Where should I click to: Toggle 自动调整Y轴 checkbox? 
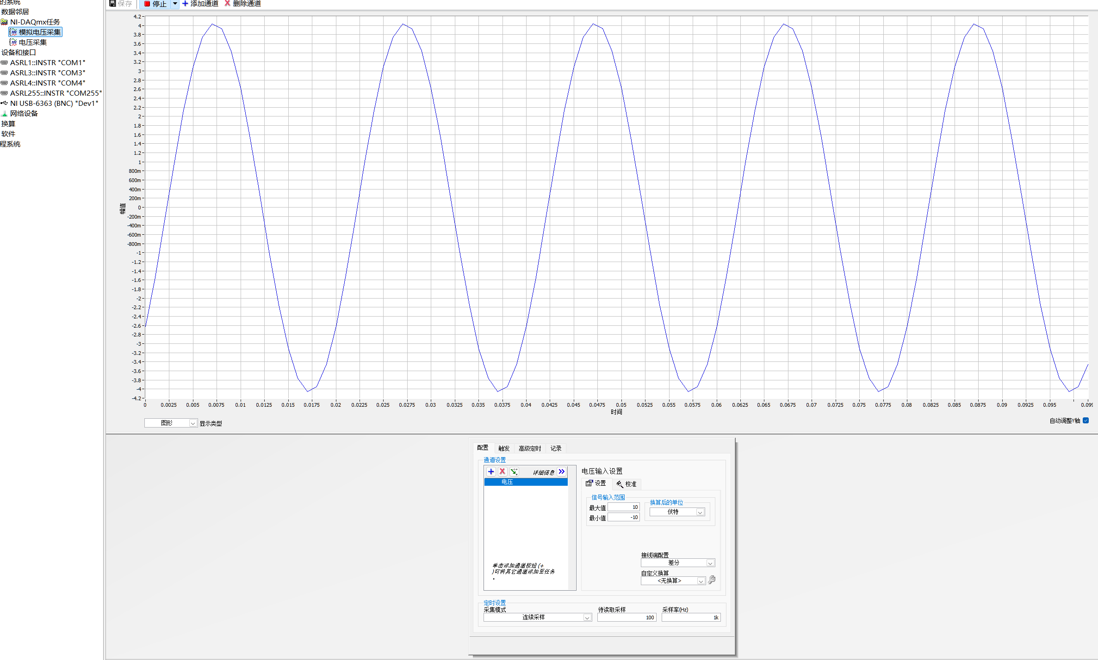point(1086,420)
